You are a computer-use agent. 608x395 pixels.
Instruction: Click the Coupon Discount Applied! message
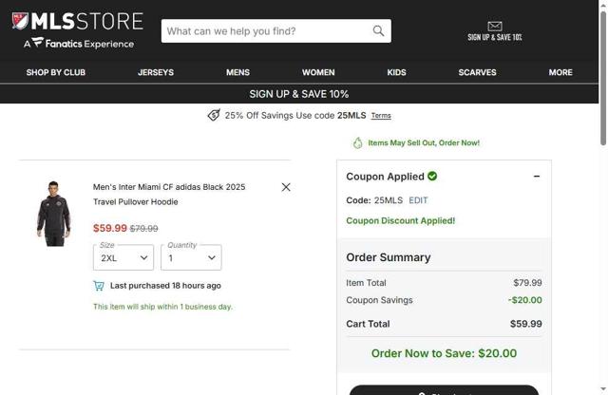click(x=401, y=220)
